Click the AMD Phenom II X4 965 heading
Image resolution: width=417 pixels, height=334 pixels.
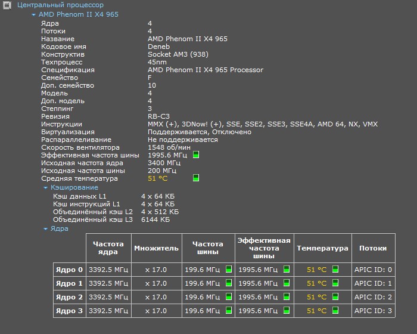coord(79,14)
